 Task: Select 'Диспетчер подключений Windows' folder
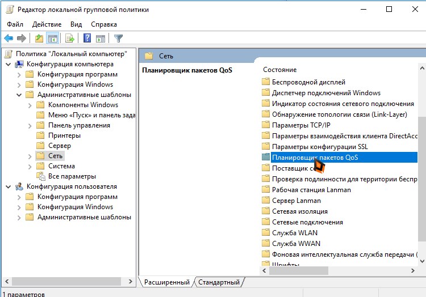pos(326,93)
